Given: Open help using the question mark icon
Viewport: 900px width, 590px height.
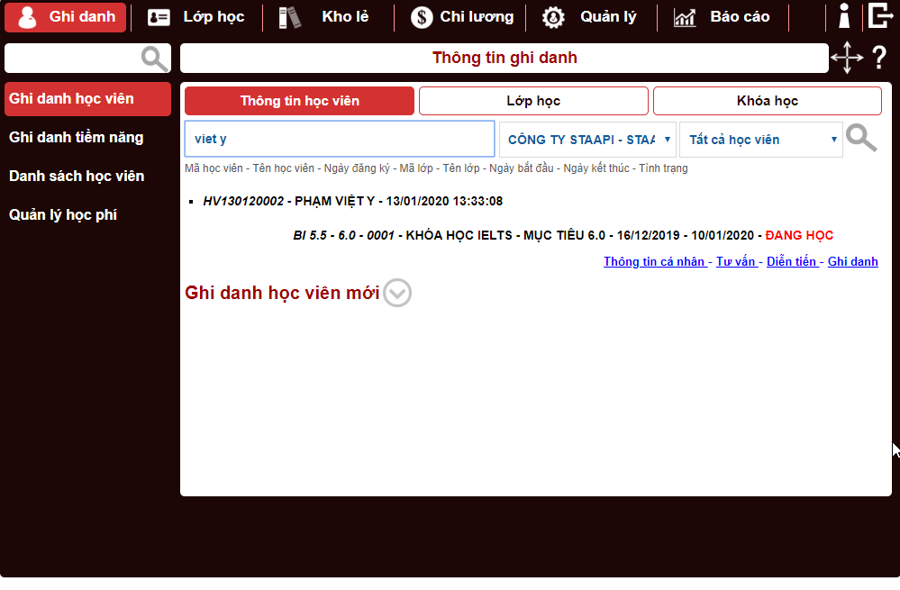Looking at the screenshot, I should click(x=880, y=58).
